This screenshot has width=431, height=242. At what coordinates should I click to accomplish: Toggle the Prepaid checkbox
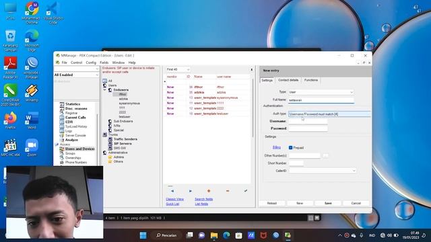click(x=290, y=148)
